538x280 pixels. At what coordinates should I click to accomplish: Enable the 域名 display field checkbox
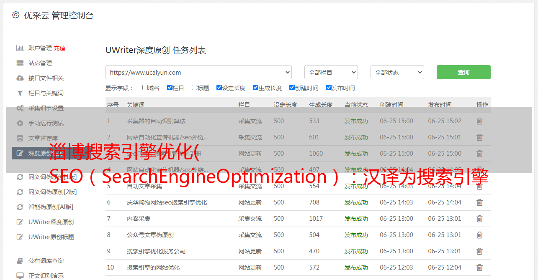coord(145,88)
